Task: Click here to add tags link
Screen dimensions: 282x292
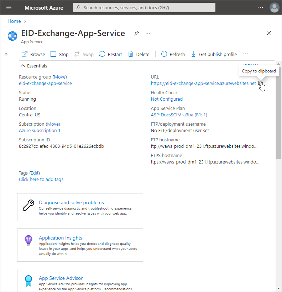Action: tap(41, 179)
